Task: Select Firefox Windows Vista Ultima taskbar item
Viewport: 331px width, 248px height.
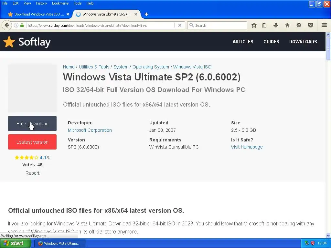Action: [60, 243]
